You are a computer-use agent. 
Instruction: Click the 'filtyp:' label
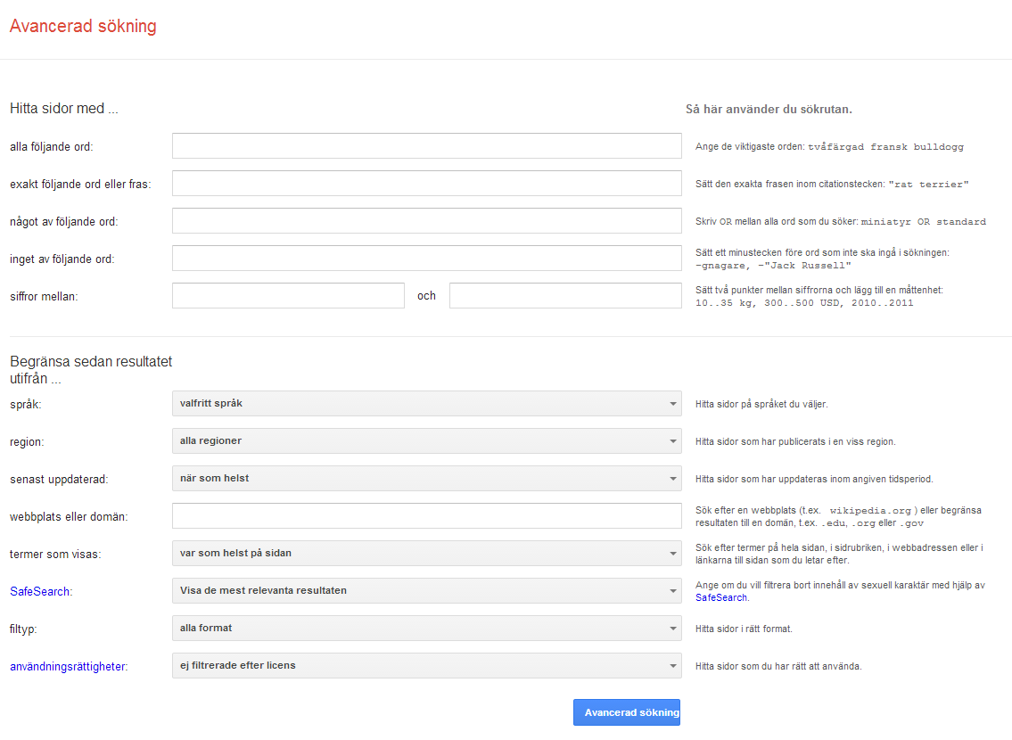[23, 629]
